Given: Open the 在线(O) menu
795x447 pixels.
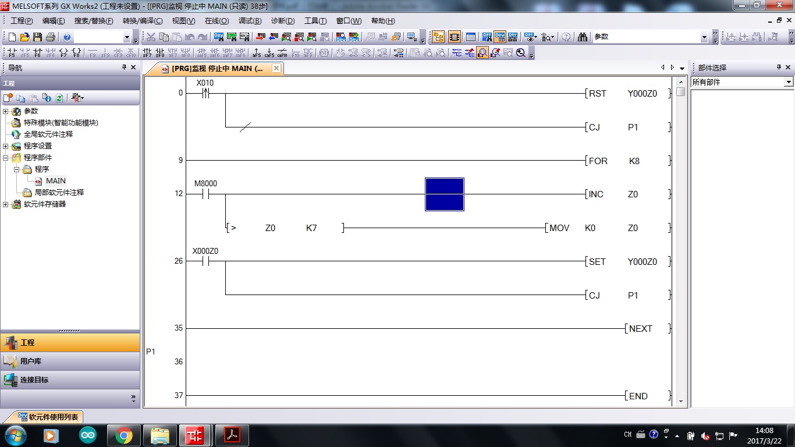Looking at the screenshot, I should tap(217, 21).
